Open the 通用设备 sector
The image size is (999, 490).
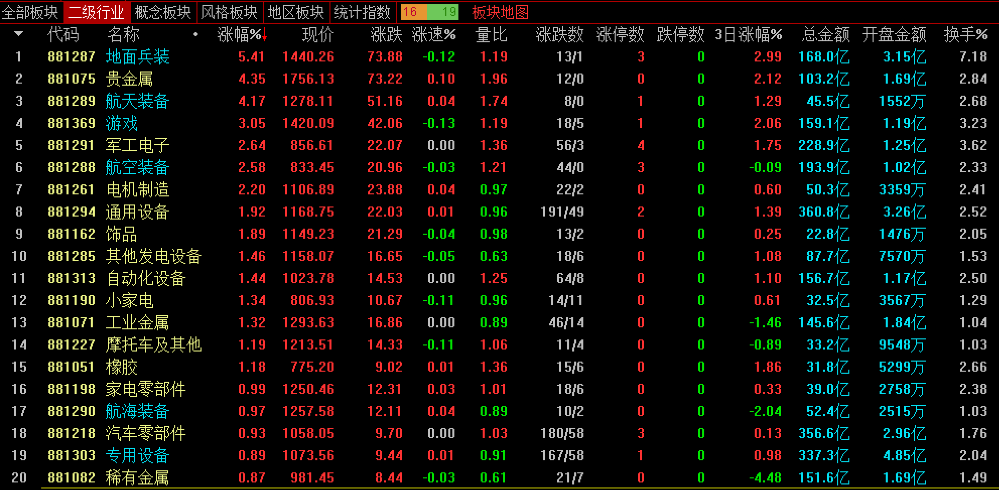click(x=138, y=212)
